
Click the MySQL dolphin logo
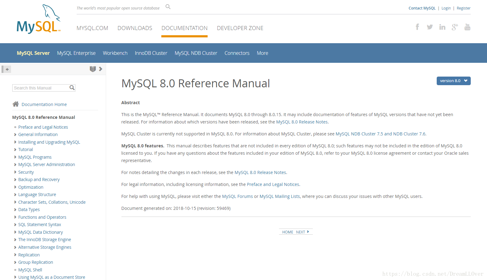coord(38,19)
